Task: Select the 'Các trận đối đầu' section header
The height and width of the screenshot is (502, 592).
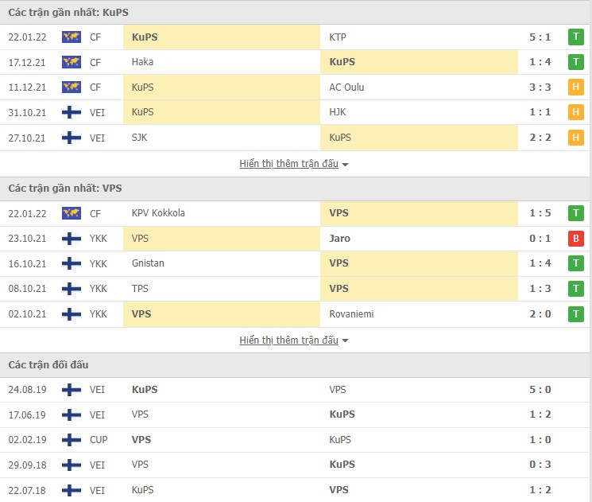Action: tap(48, 365)
